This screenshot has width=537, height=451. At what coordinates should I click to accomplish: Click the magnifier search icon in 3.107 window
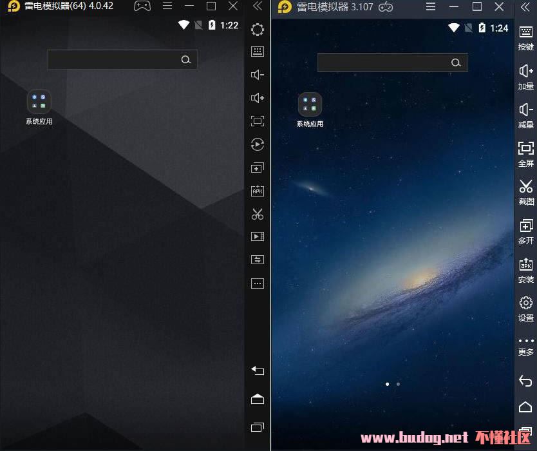456,62
